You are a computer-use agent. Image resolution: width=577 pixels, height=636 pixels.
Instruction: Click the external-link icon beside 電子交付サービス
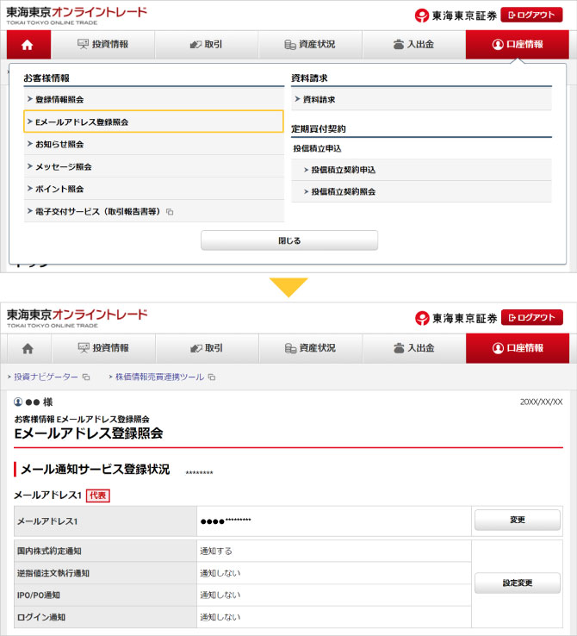(x=170, y=212)
